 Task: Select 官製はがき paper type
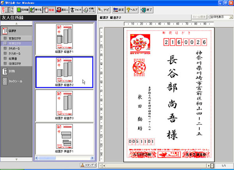(x=16, y=38)
